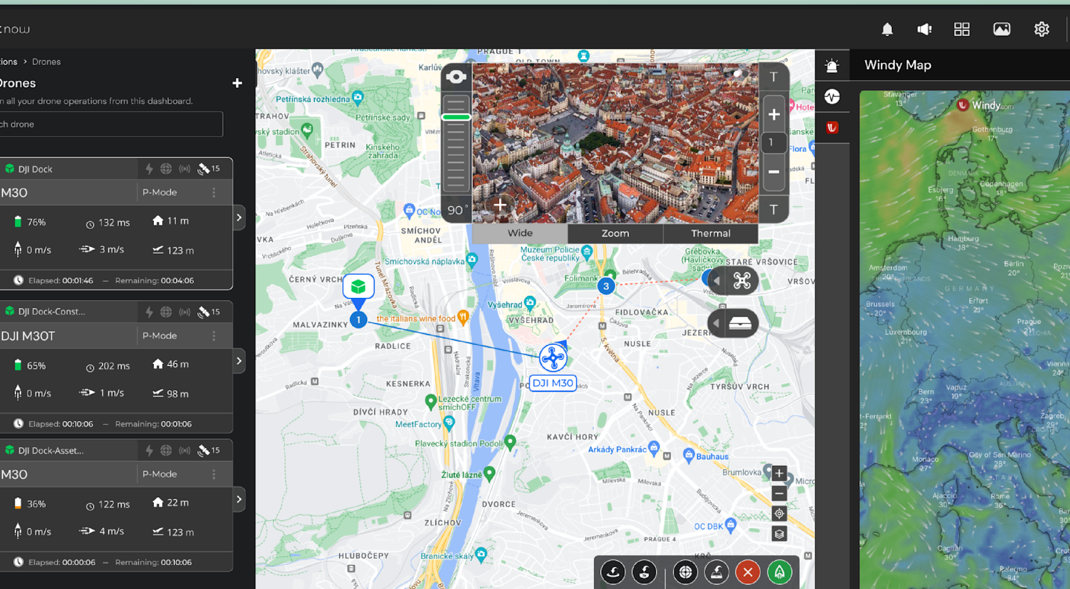Zoom in the camera feed with plus
Screen dimensions: 1070x589
point(774,114)
